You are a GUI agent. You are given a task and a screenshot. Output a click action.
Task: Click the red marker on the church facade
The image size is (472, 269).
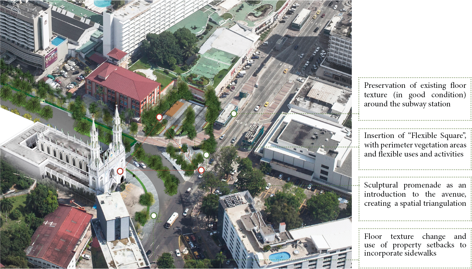[120, 171]
